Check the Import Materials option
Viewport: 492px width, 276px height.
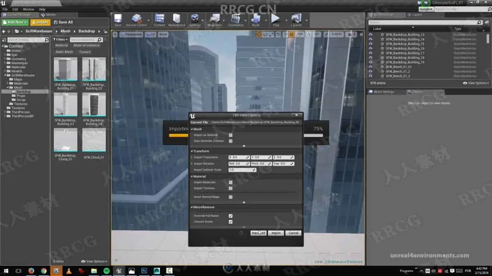click(230, 182)
